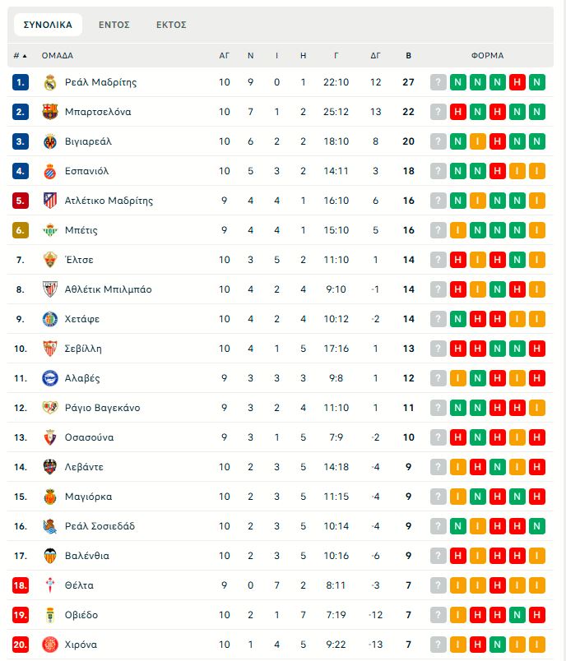Screen dimensions: 566x661
Task: Click the Real Madrid club crest icon
Action: [50, 82]
